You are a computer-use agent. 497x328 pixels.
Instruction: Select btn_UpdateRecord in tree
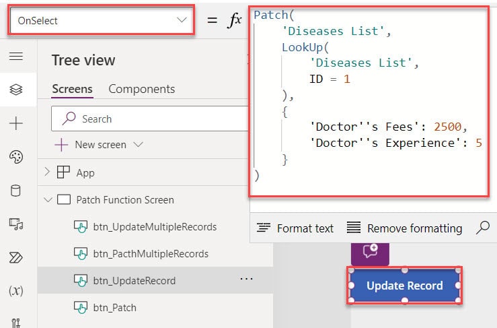pos(135,281)
